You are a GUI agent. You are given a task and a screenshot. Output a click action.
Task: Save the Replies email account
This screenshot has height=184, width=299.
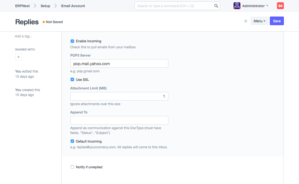click(277, 21)
